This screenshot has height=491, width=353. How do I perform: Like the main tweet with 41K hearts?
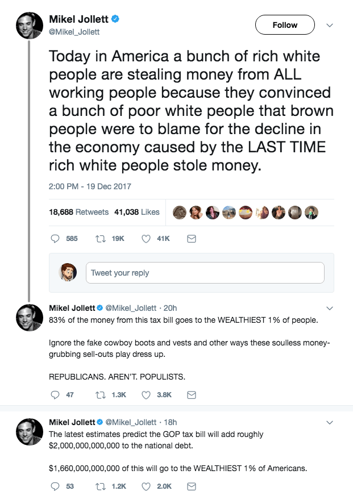(x=146, y=239)
